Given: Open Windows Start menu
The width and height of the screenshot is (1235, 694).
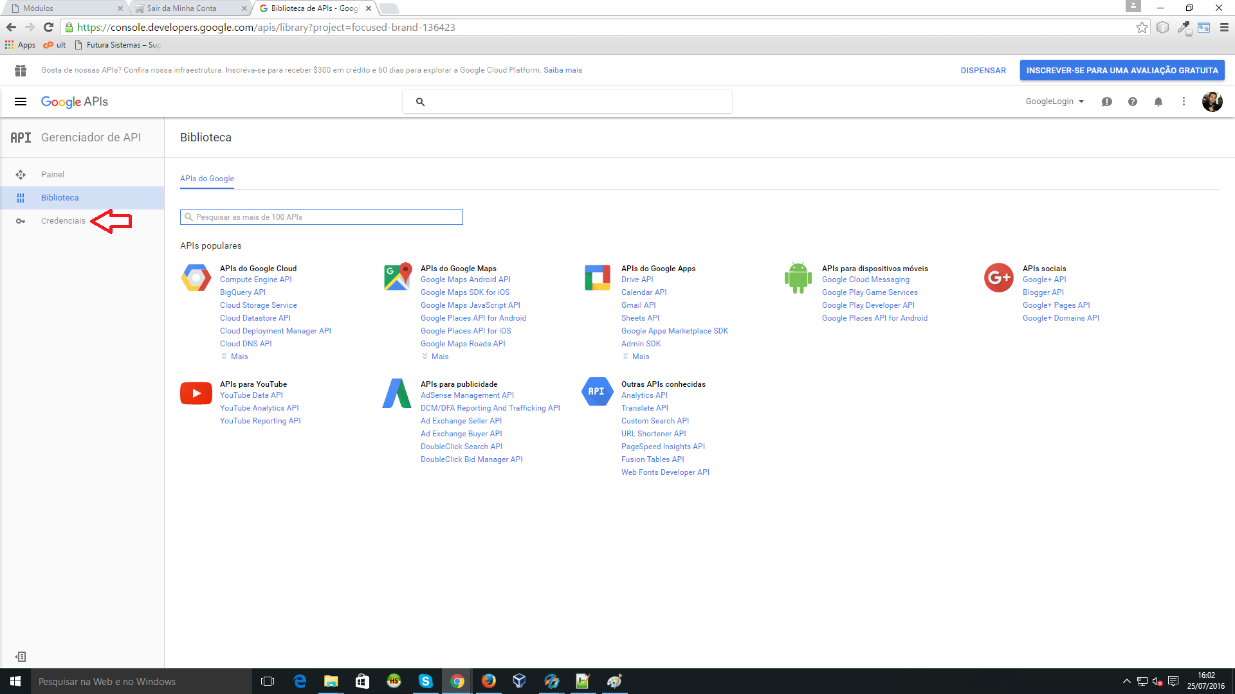Looking at the screenshot, I should click(x=15, y=681).
